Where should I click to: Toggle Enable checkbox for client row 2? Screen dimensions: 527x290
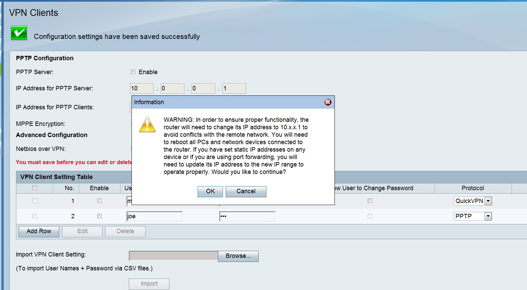pyautogui.click(x=99, y=216)
